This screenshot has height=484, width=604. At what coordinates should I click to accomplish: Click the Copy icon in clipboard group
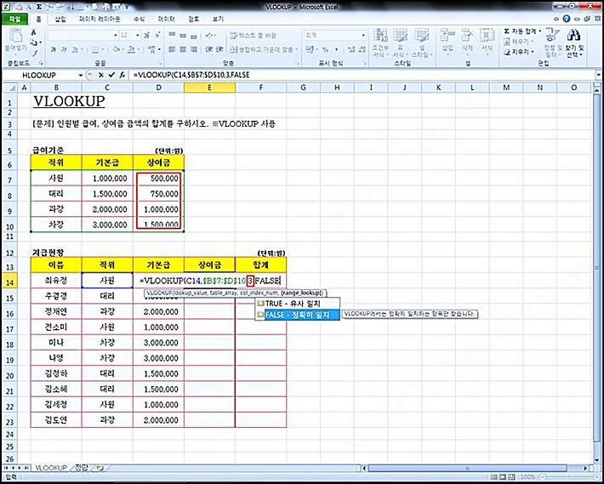point(34,43)
